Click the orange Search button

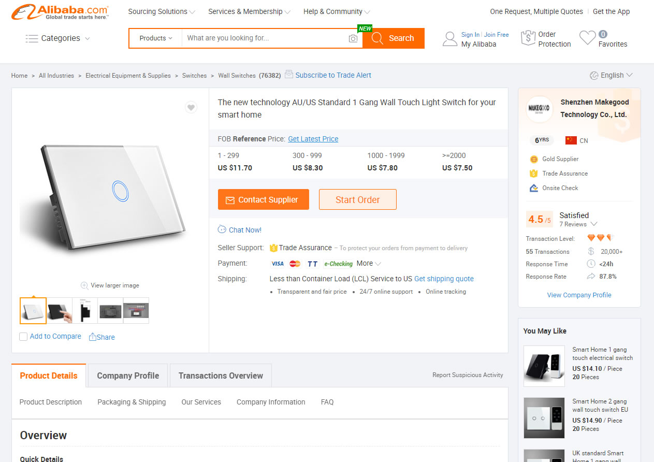tap(394, 38)
